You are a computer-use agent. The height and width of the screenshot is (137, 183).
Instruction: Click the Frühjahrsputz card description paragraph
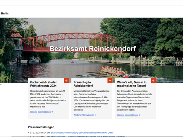48,99
